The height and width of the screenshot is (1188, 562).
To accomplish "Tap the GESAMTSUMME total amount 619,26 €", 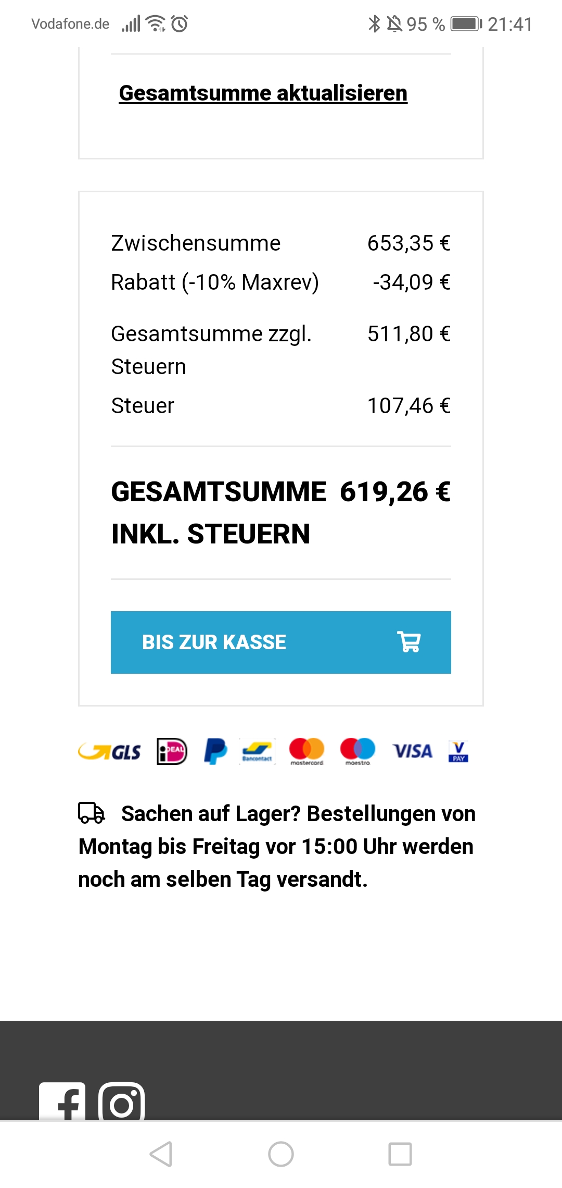I will tap(395, 492).
